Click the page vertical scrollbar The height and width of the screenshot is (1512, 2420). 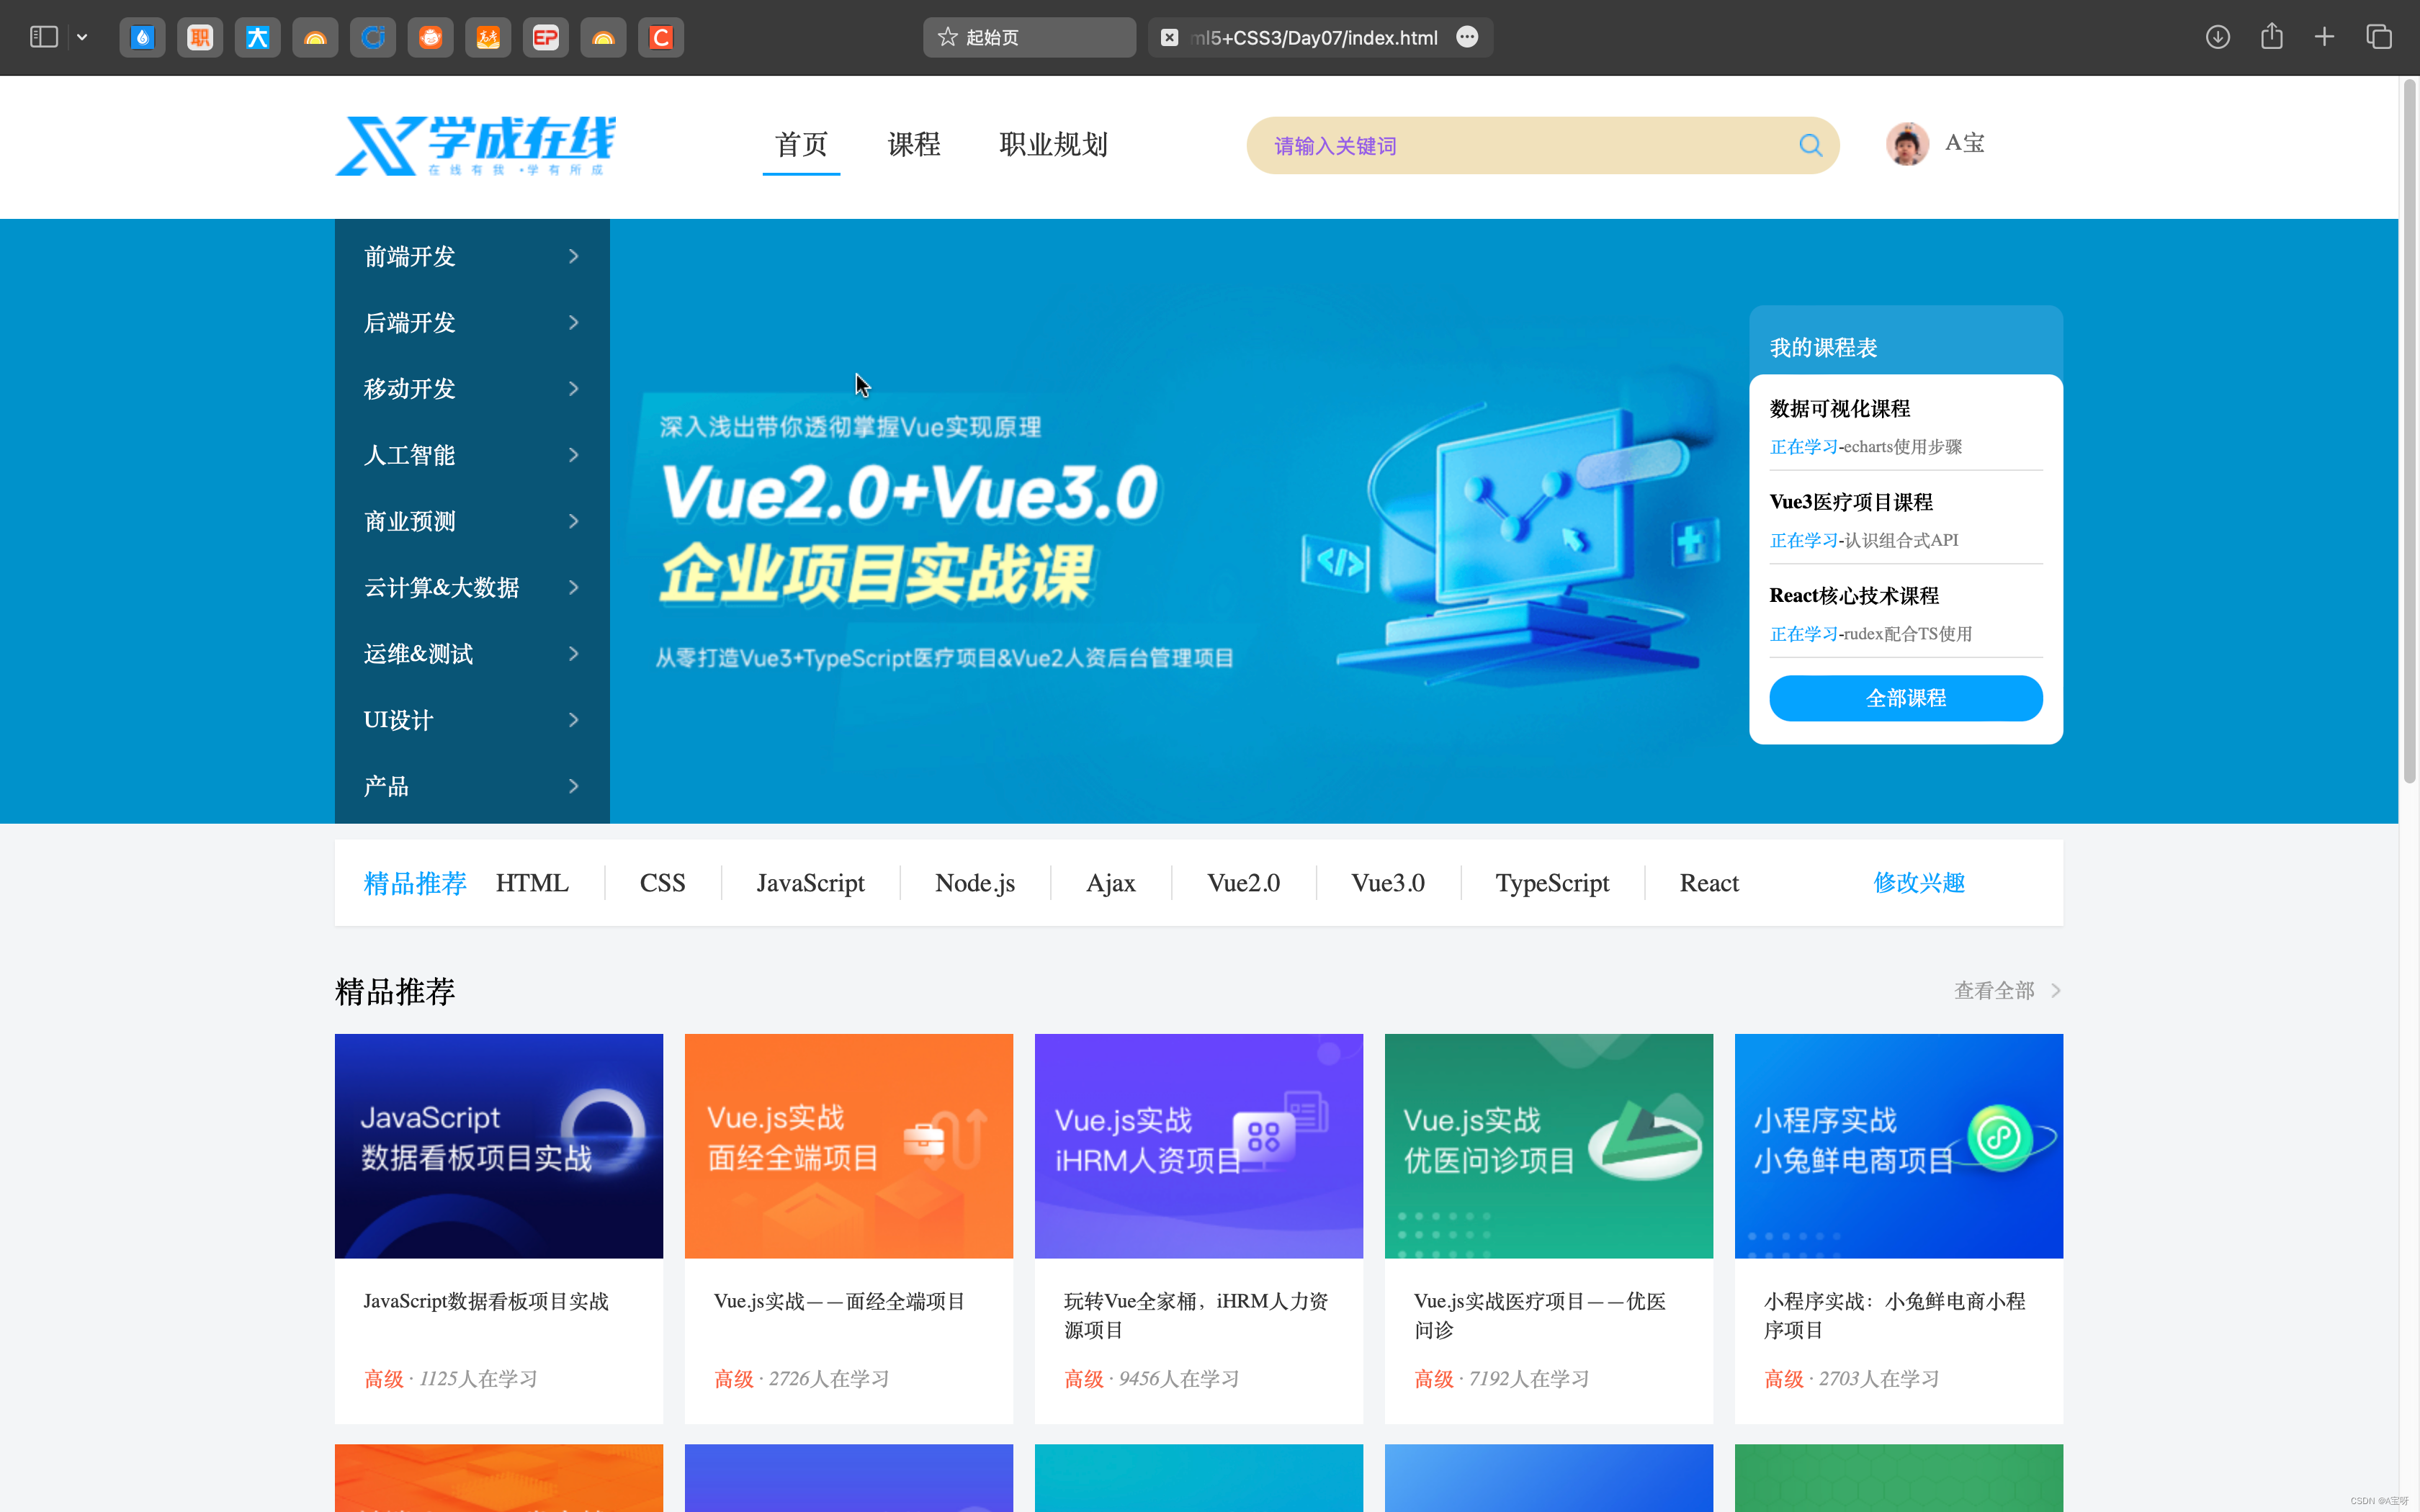coord(2409,430)
